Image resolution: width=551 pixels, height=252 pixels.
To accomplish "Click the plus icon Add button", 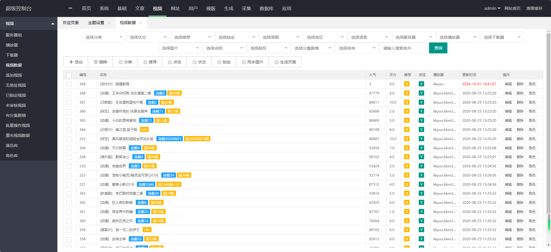I will pyautogui.click(x=76, y=62).
